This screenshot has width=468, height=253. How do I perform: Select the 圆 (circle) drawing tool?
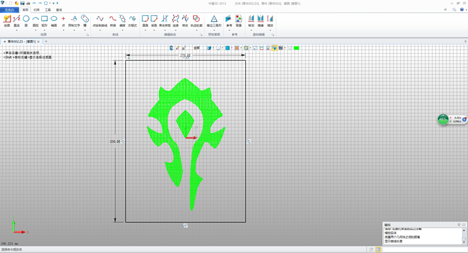26,21
